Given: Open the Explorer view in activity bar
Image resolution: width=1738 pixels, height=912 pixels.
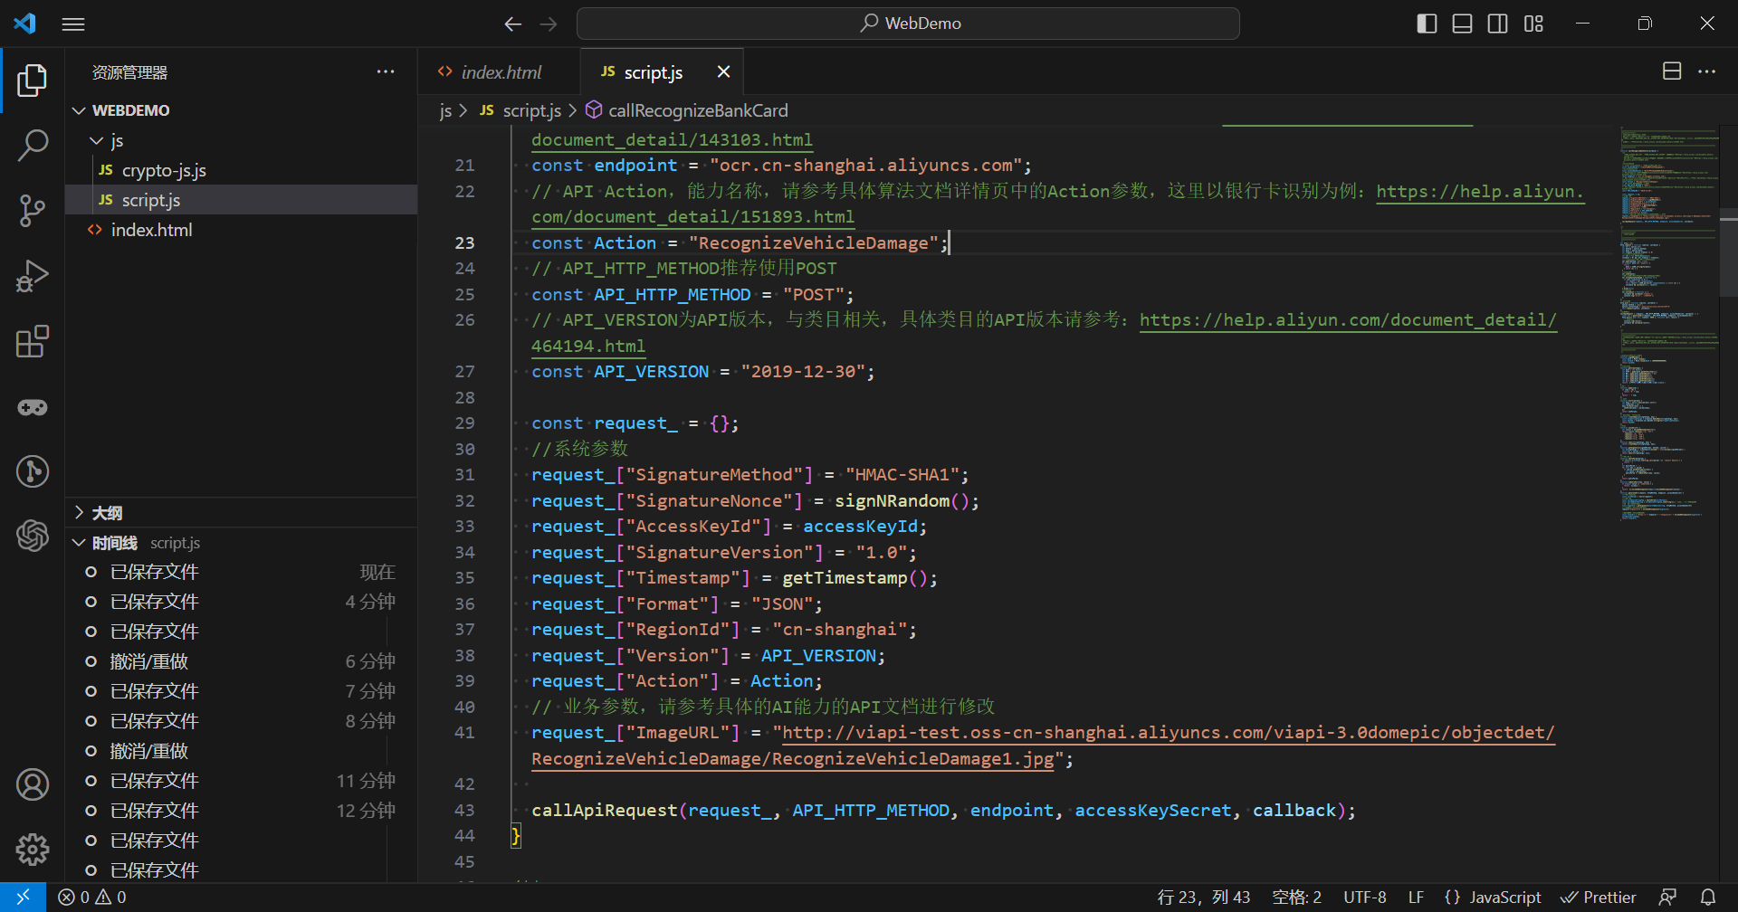Looking at the screenshot, I should click(x=33, y=81).
